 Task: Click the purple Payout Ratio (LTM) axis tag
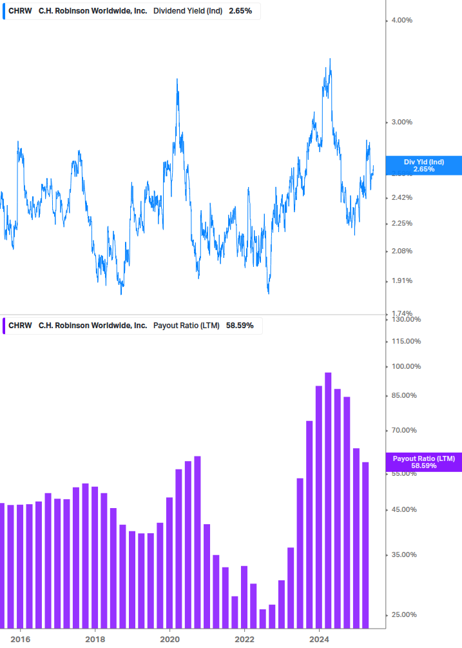pyautogui.click(x=423, y=462)
